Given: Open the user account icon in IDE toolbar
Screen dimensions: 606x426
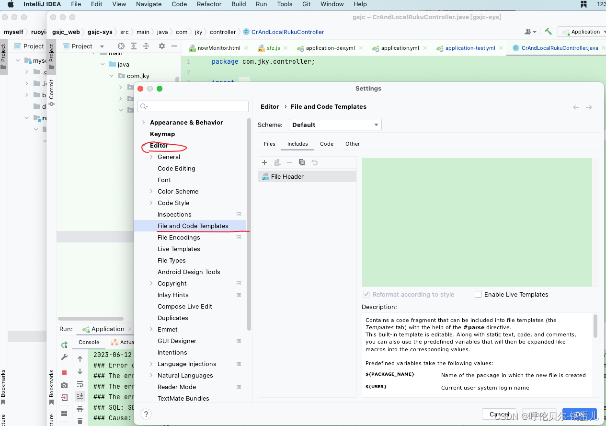Looking at the screenshot, I should 530,32.
